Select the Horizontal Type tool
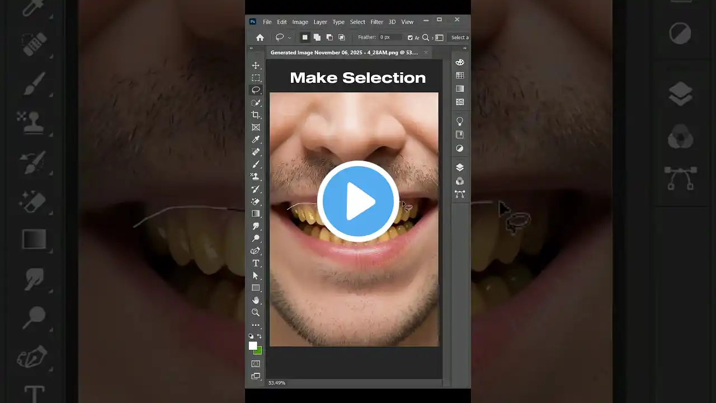The image size is (716, 403). click(x=256, y=263)
